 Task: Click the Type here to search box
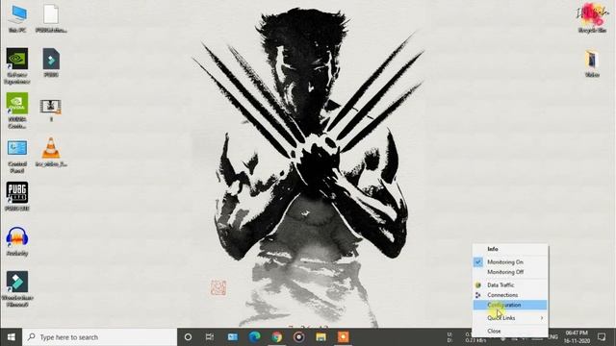(x=100, y=337)
